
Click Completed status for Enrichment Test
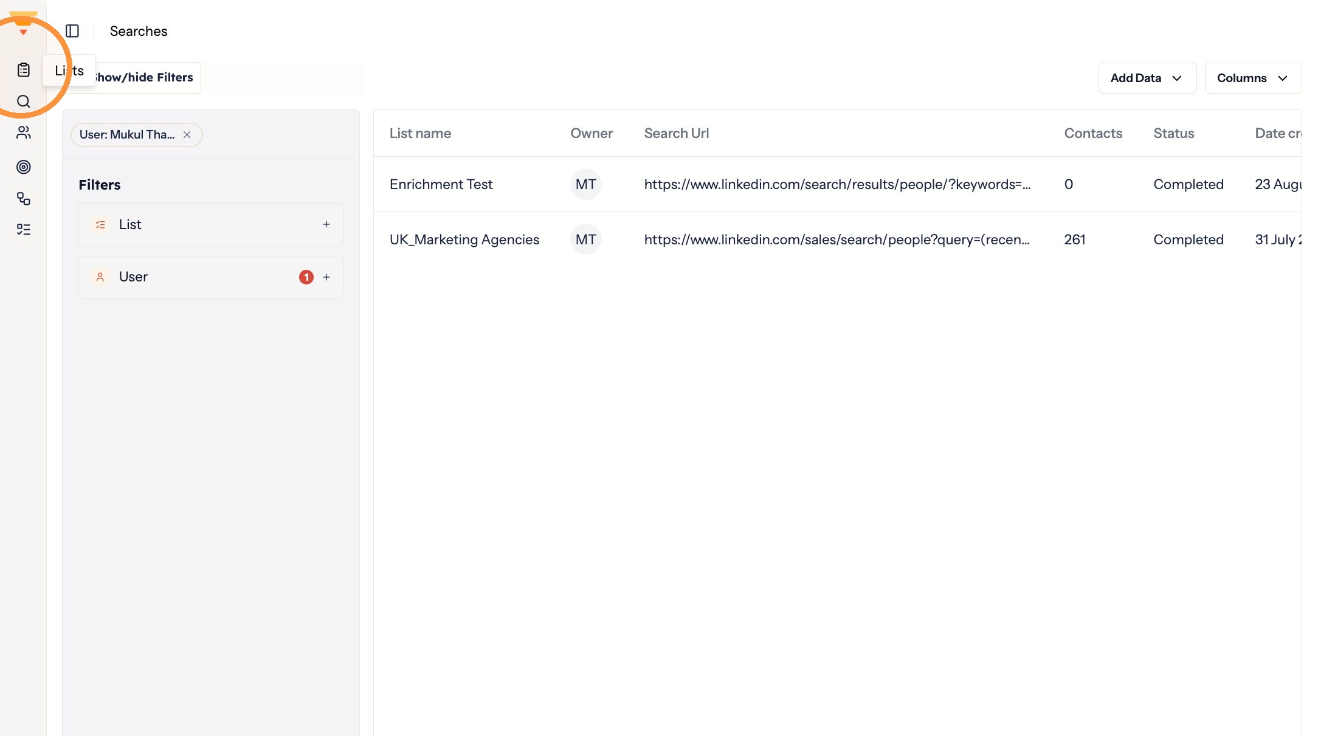tap(1189, 184)
